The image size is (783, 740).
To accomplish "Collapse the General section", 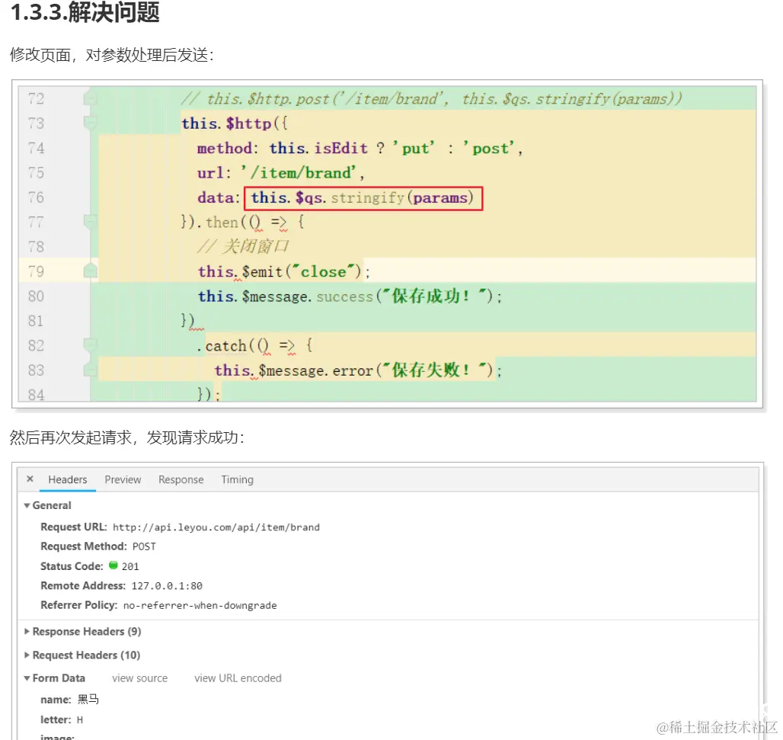I will pyautogui.click(x=27, y=506).
